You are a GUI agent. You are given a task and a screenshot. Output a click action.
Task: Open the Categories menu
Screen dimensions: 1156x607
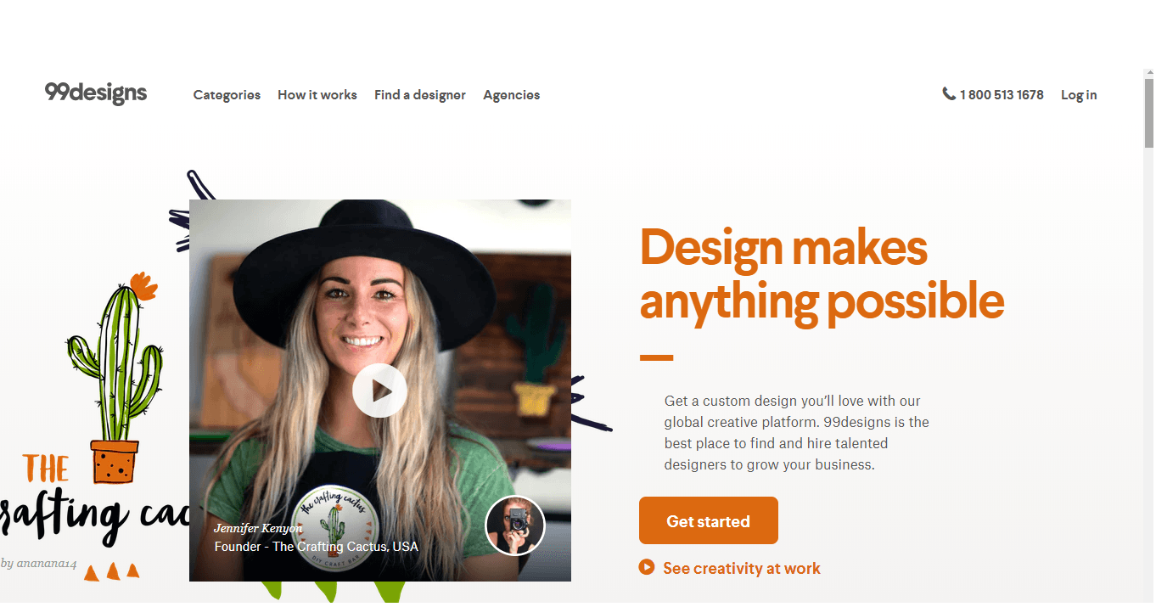click(227, 95)
